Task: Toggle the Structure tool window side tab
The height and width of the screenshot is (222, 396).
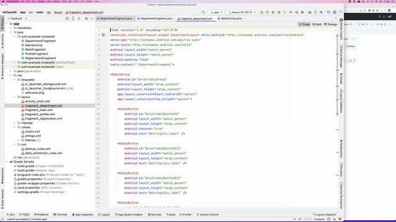Action: point(2,41)
